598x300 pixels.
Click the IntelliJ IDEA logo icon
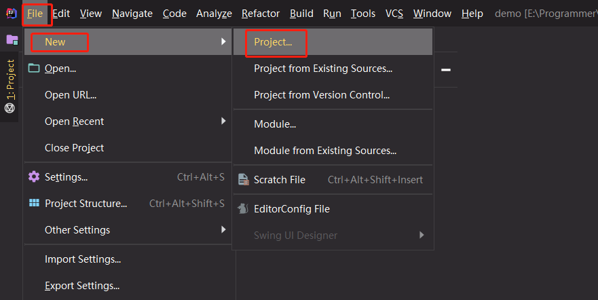12,14
